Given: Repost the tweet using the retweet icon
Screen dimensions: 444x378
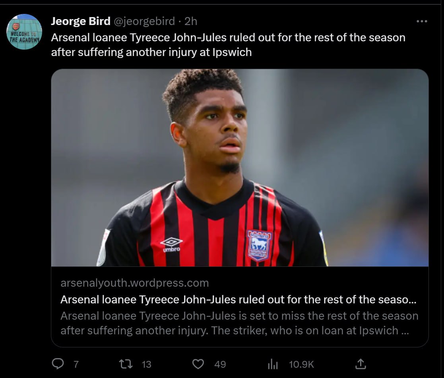Looking at the screenshot, I should click(126, 364).
